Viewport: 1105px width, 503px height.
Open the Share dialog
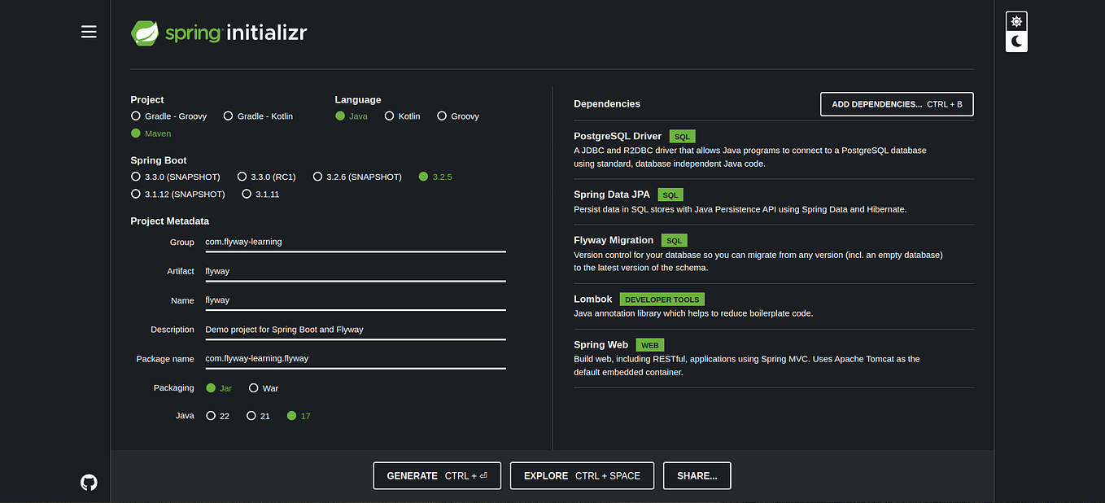coord(697,475)
